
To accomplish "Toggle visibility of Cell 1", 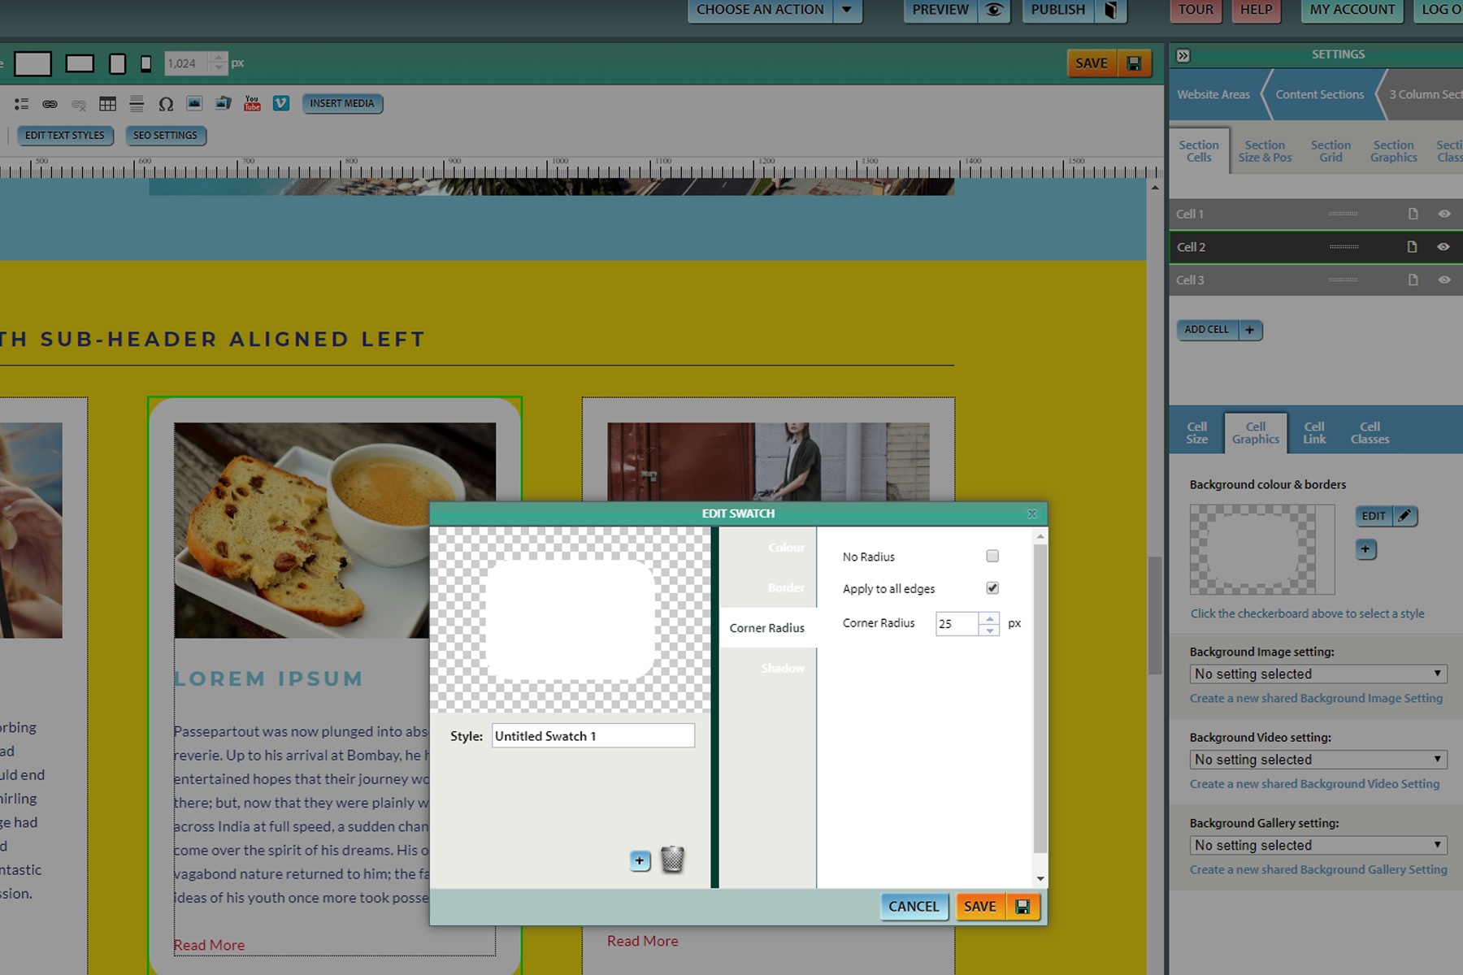I will point(1445,214).
